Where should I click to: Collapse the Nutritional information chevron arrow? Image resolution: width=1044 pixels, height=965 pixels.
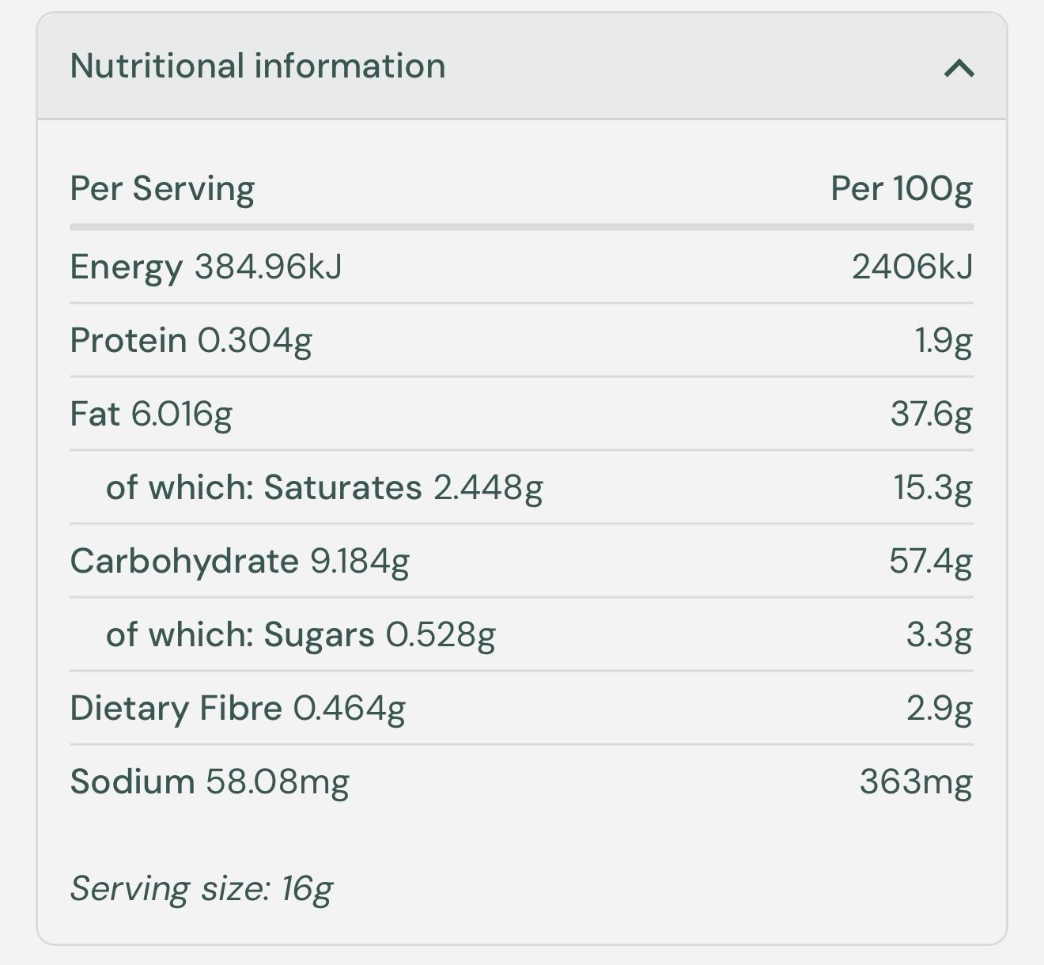point(959,69)
